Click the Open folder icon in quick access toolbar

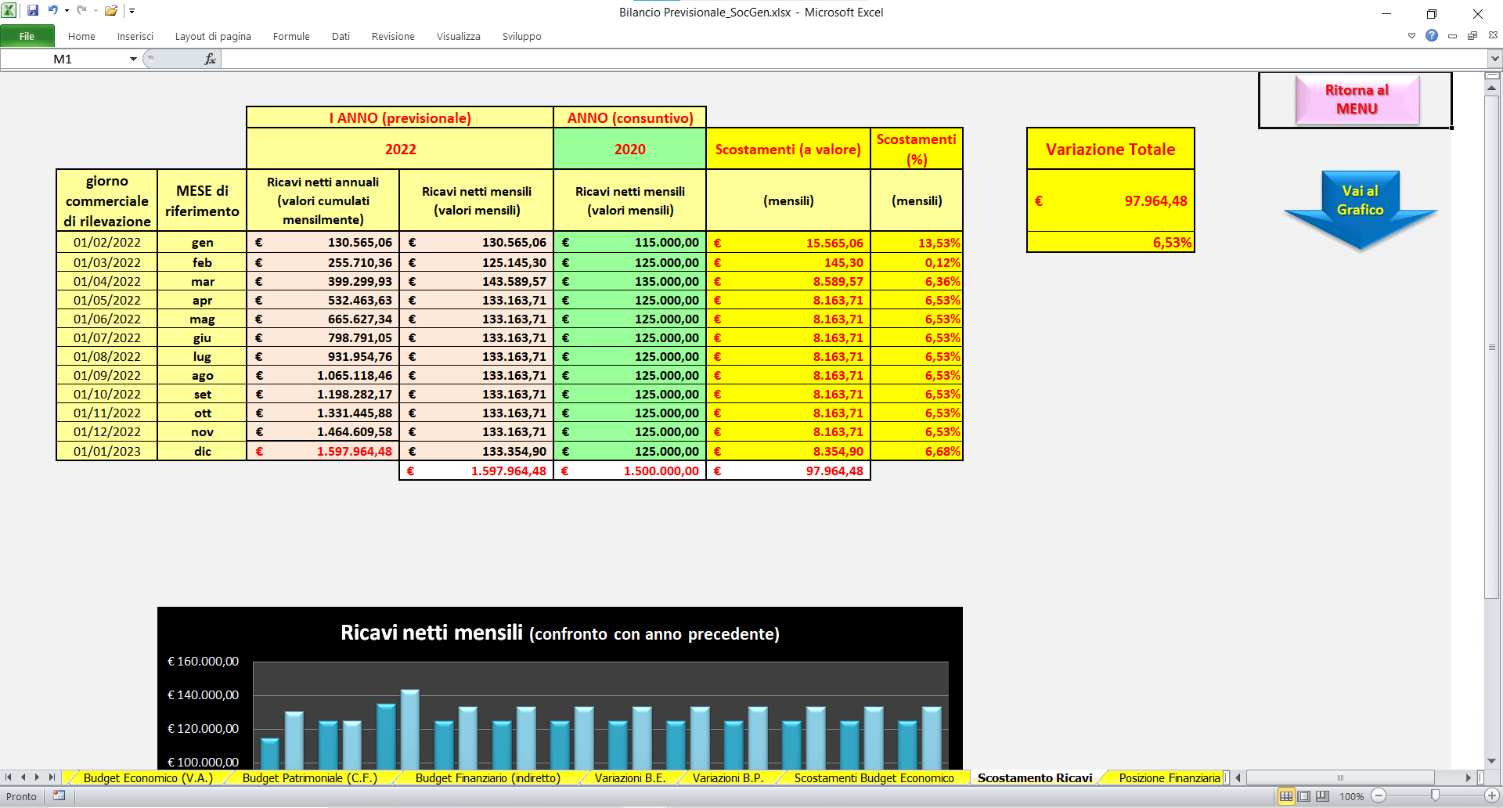111,11
